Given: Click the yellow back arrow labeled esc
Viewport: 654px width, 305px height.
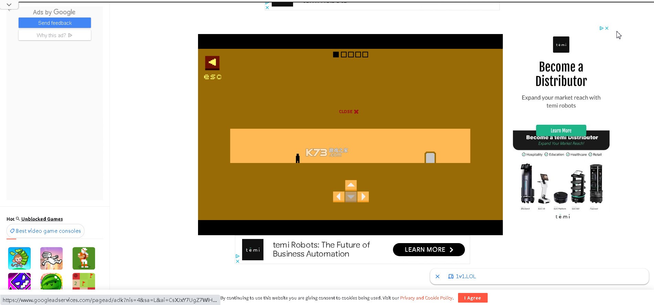Looking at the screenshot, I should point(212,63).
